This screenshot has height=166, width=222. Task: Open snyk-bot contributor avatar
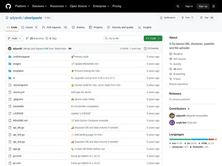[172, 122]
